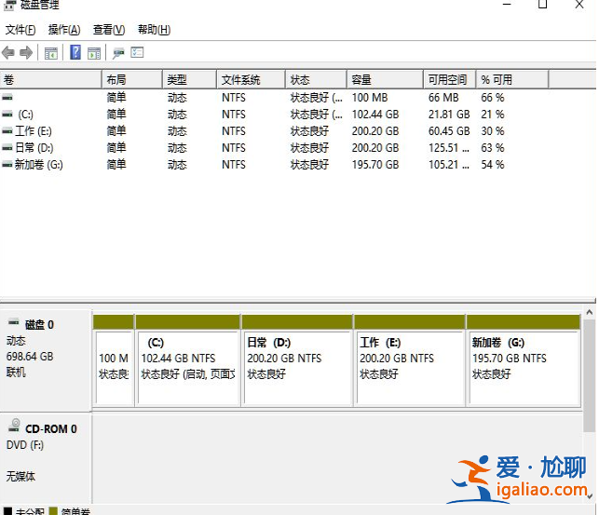
Task: Sort by the 布局 column header
Action: pos(132,79)
